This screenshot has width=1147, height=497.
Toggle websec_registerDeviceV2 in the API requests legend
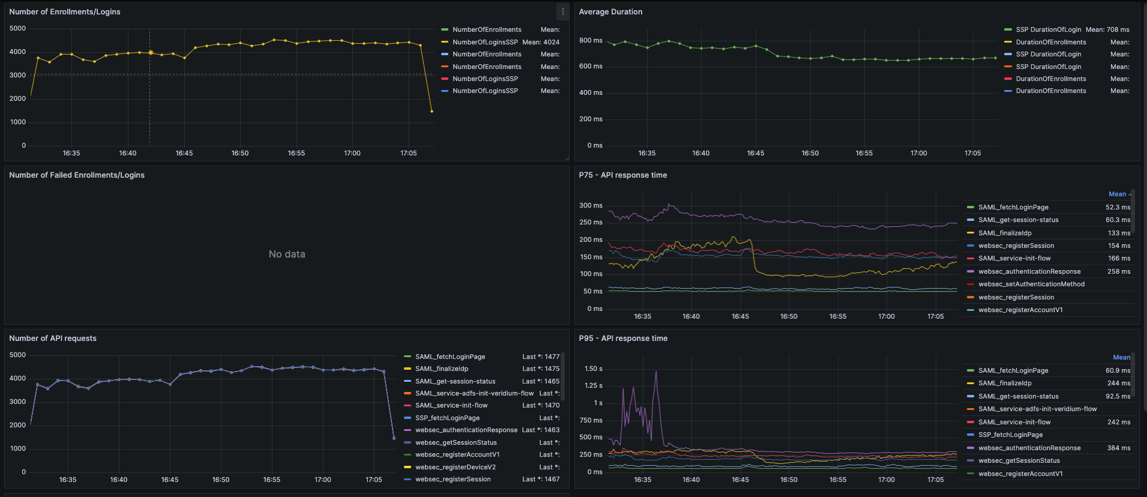tap(456, 467)
